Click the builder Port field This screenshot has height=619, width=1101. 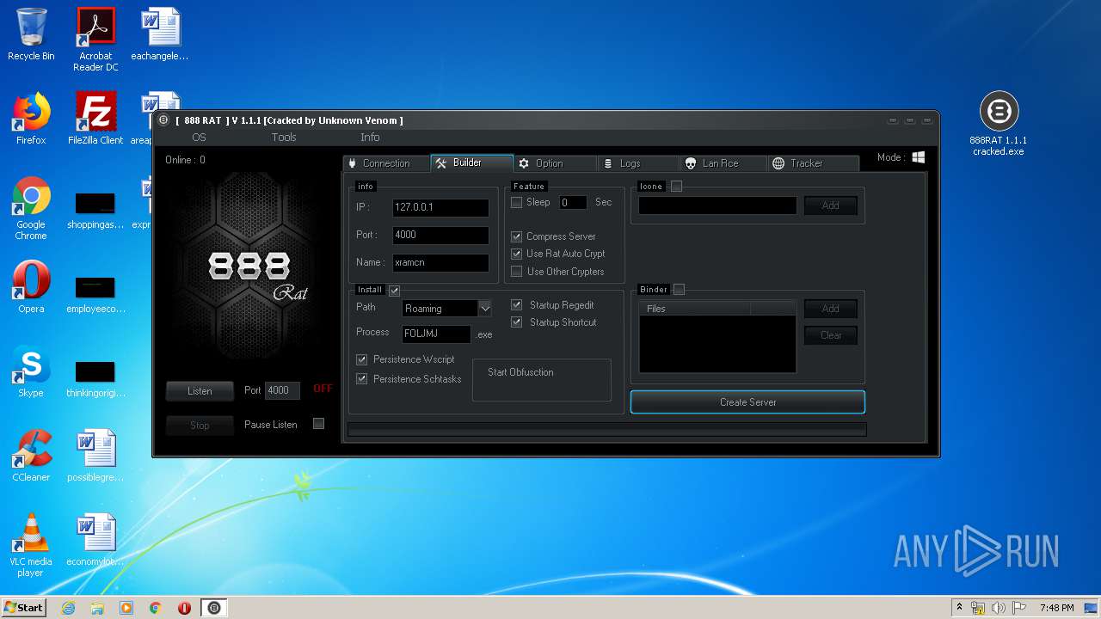pyautogui.click(x=440, y=235)
